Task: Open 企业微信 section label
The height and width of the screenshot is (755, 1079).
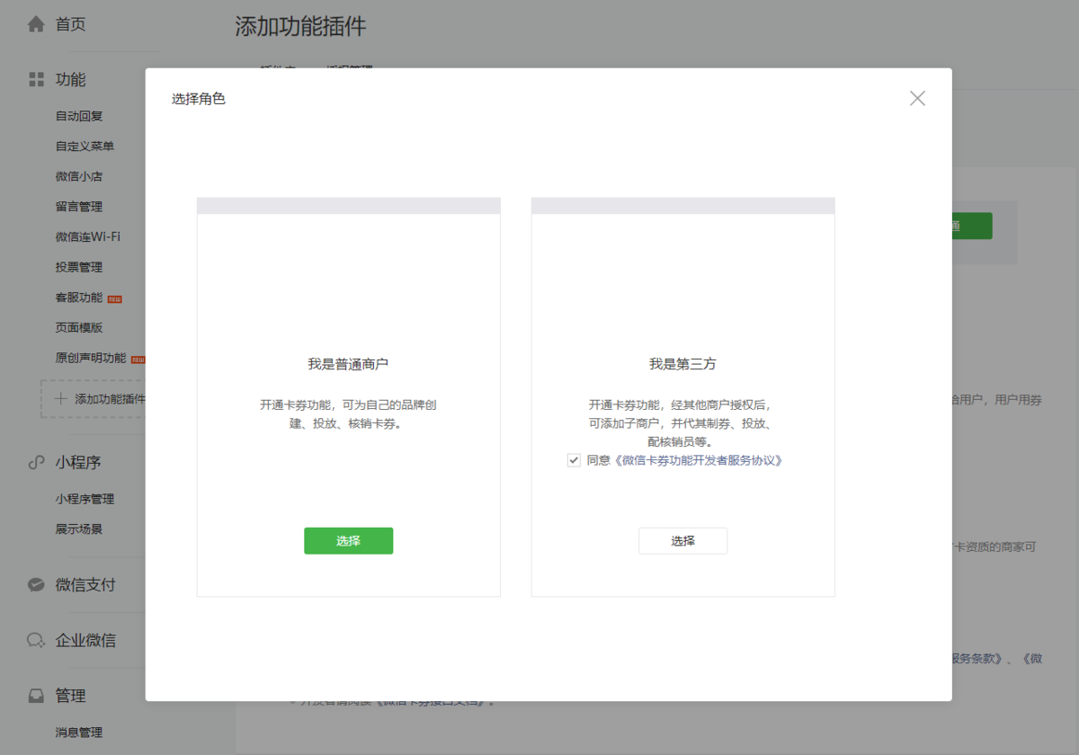Action: [x=85, y=640]
